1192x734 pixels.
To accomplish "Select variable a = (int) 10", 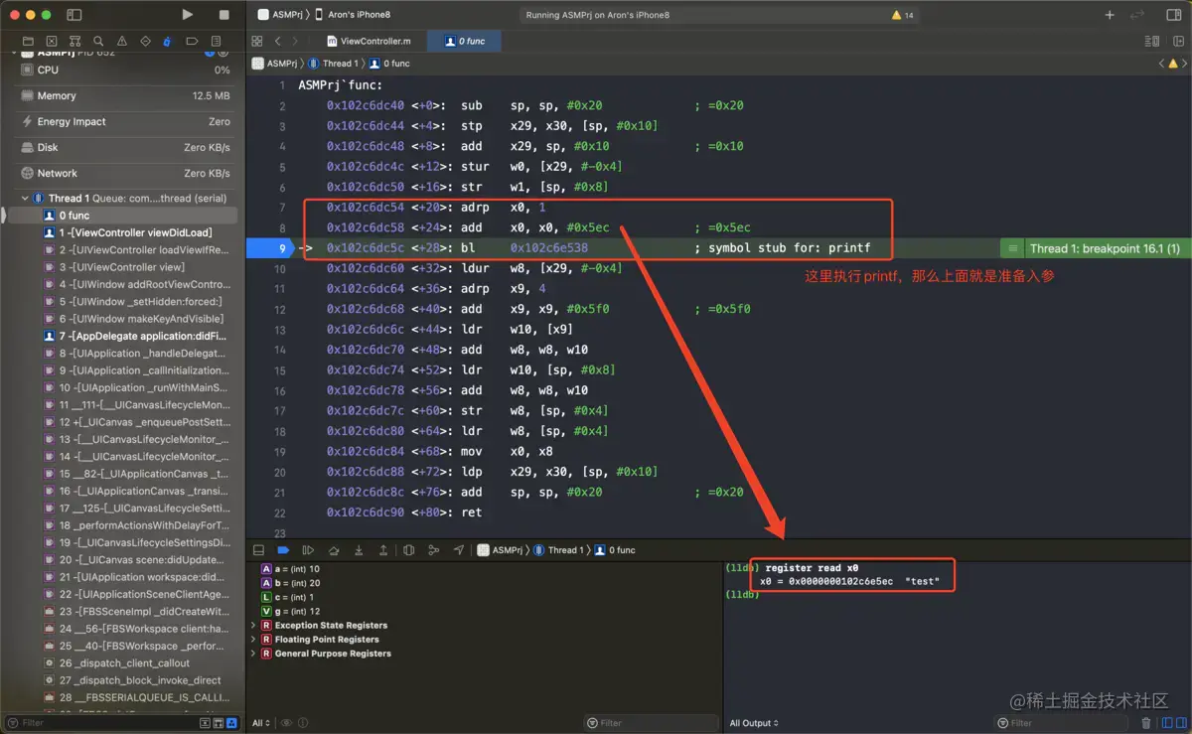I will (290, 569).
